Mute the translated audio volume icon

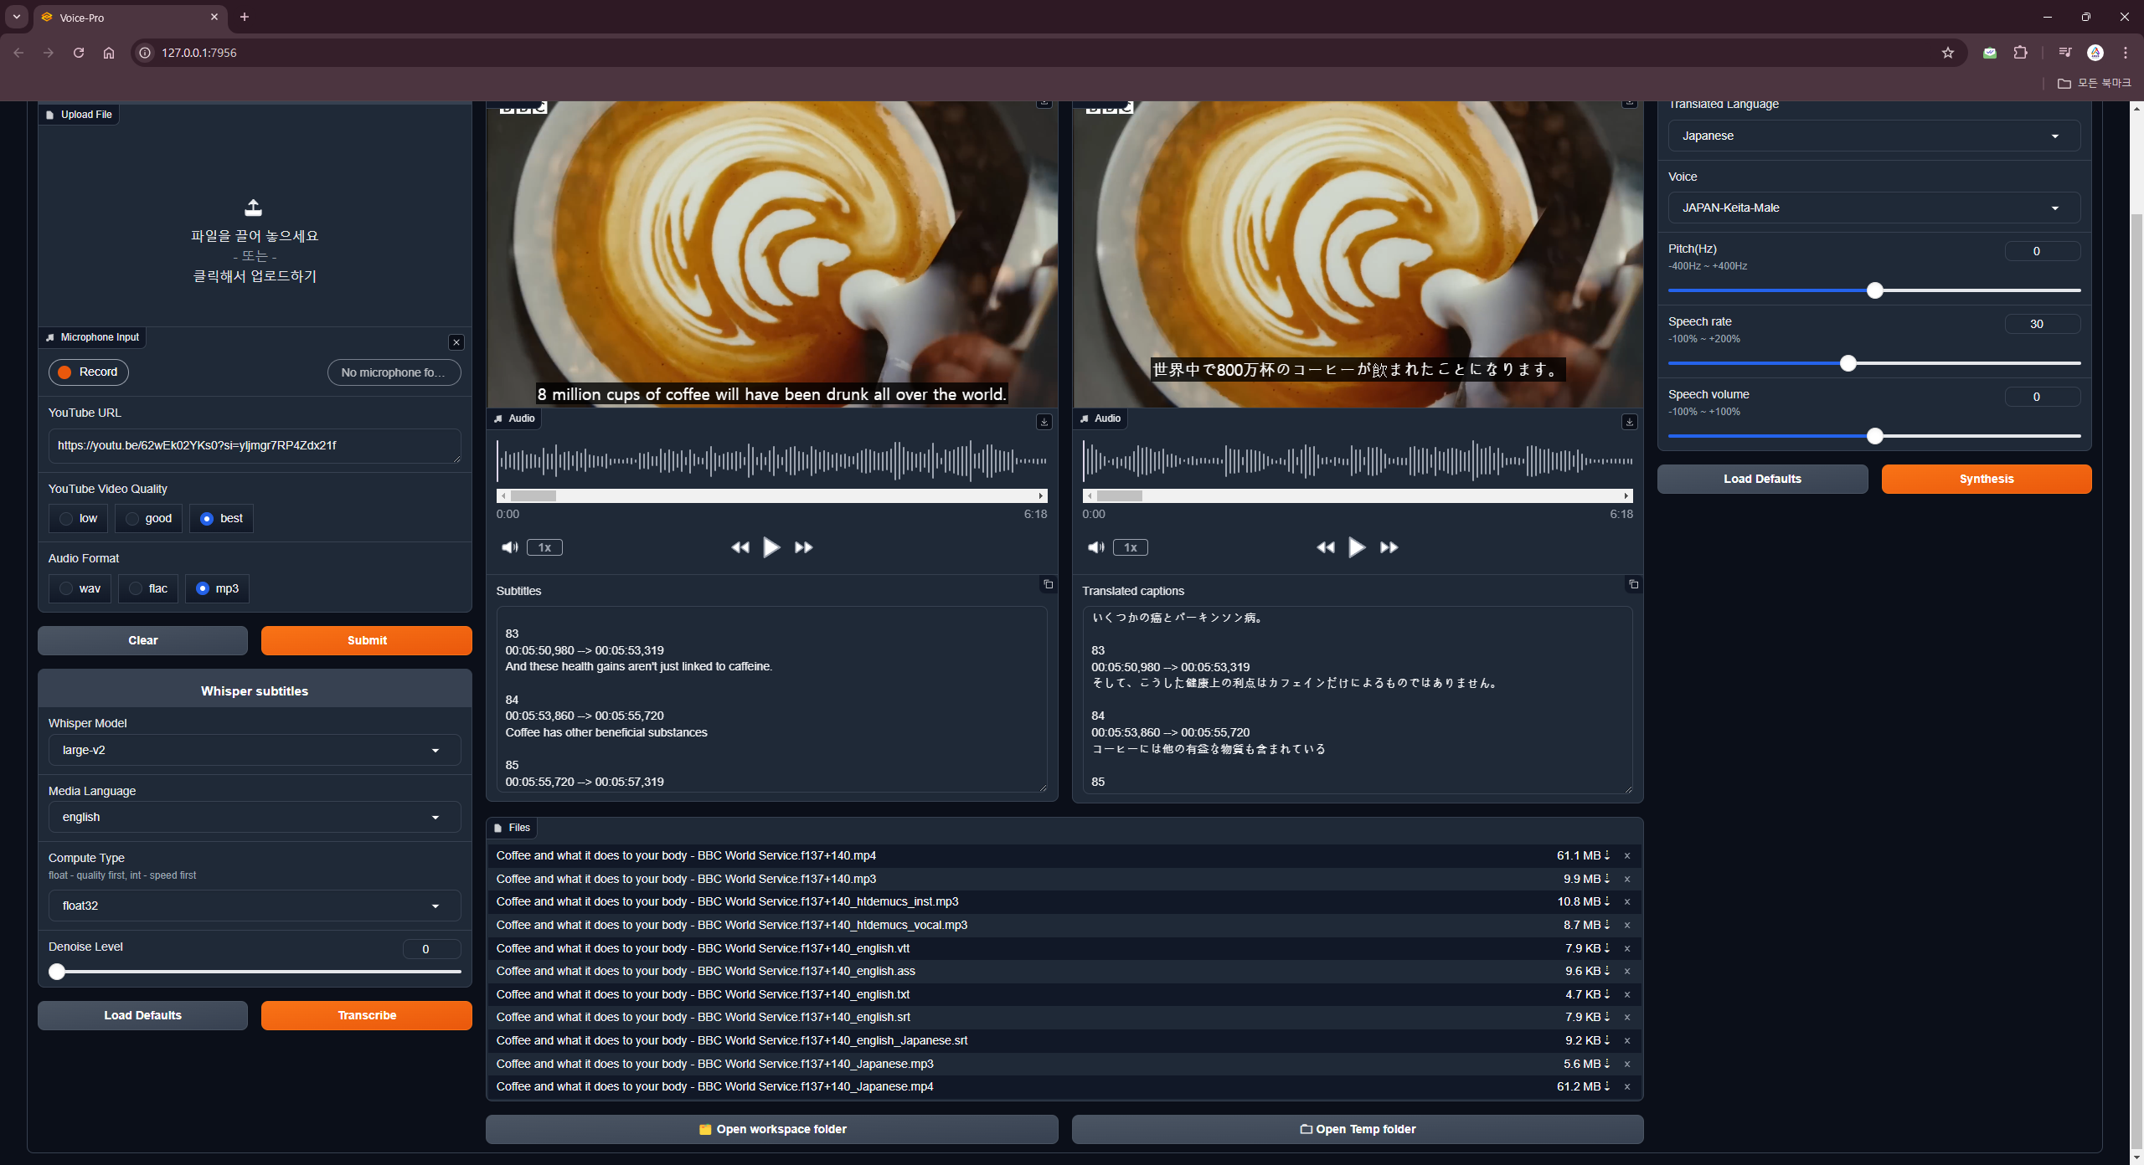[x=1095, y=547]
